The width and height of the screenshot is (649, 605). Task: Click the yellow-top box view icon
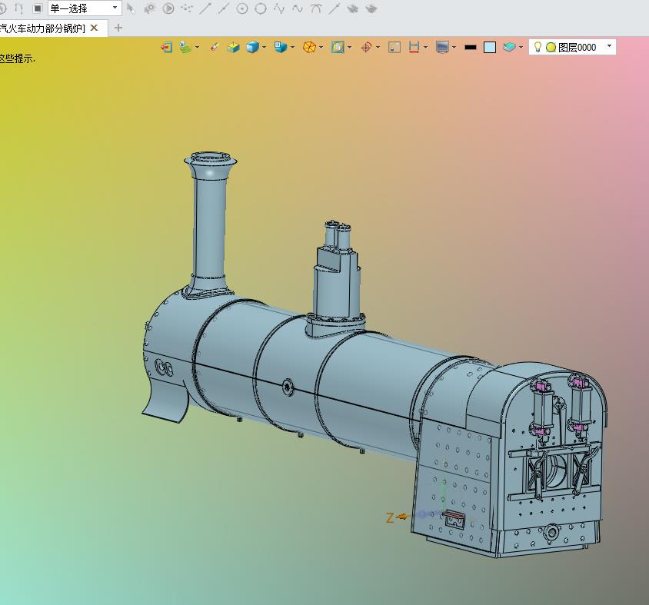233,47
